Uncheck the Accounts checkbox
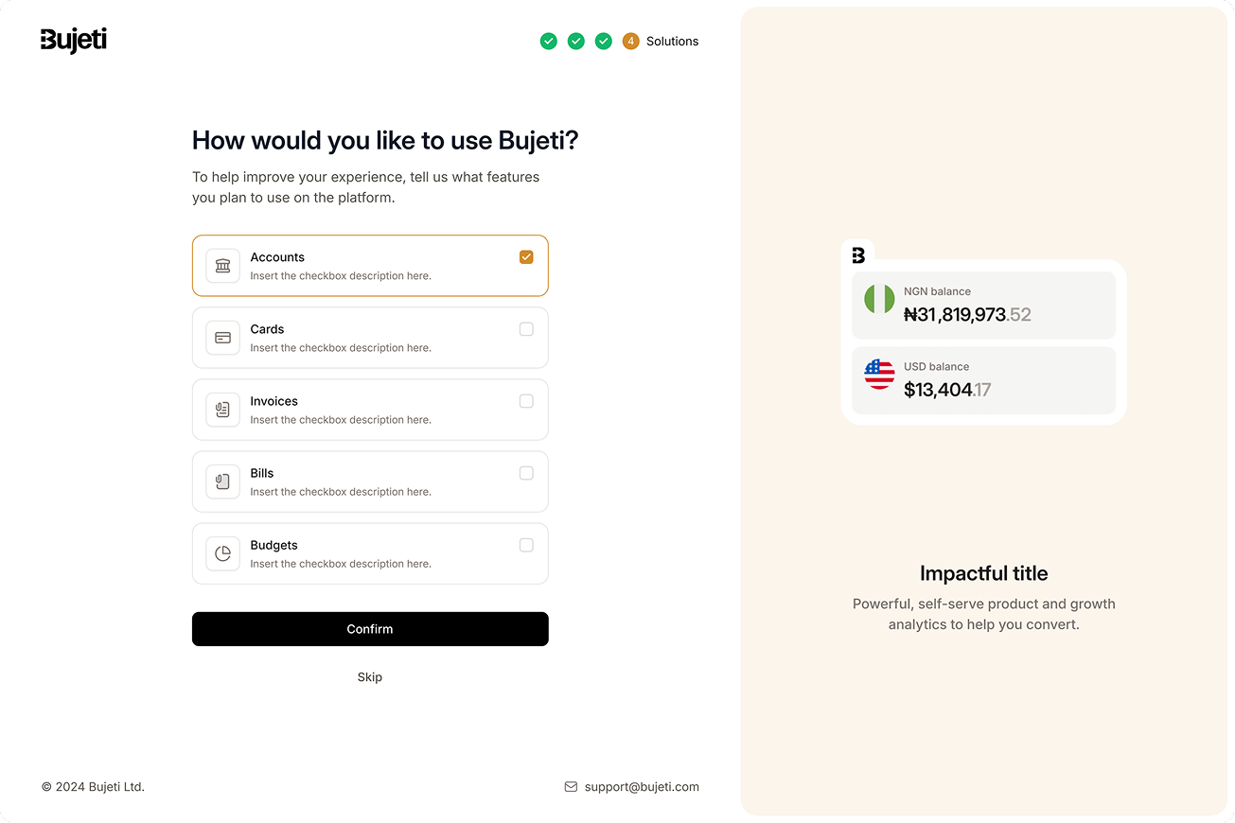This screenshot has height=823, width=1235. [x=526, y=257]
